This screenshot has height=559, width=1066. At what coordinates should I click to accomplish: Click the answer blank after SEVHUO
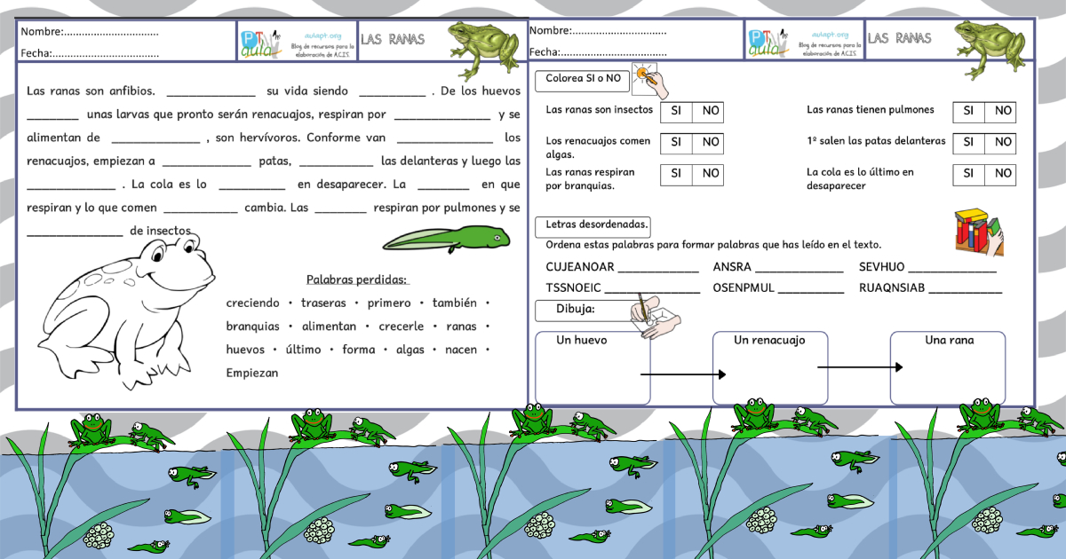click(x=951, y=268)
